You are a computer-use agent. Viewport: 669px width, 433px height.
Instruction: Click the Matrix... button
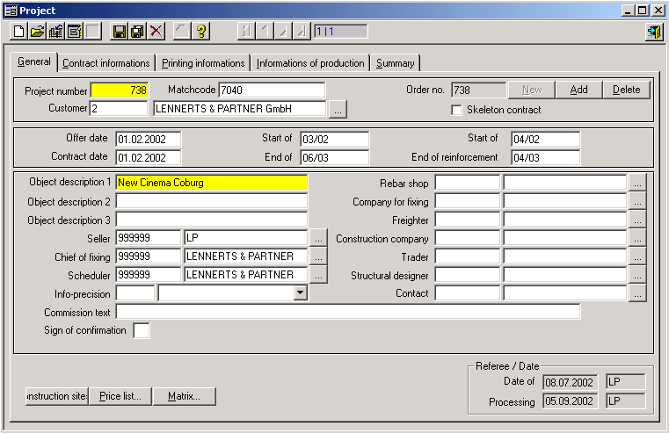click(184, 396)
